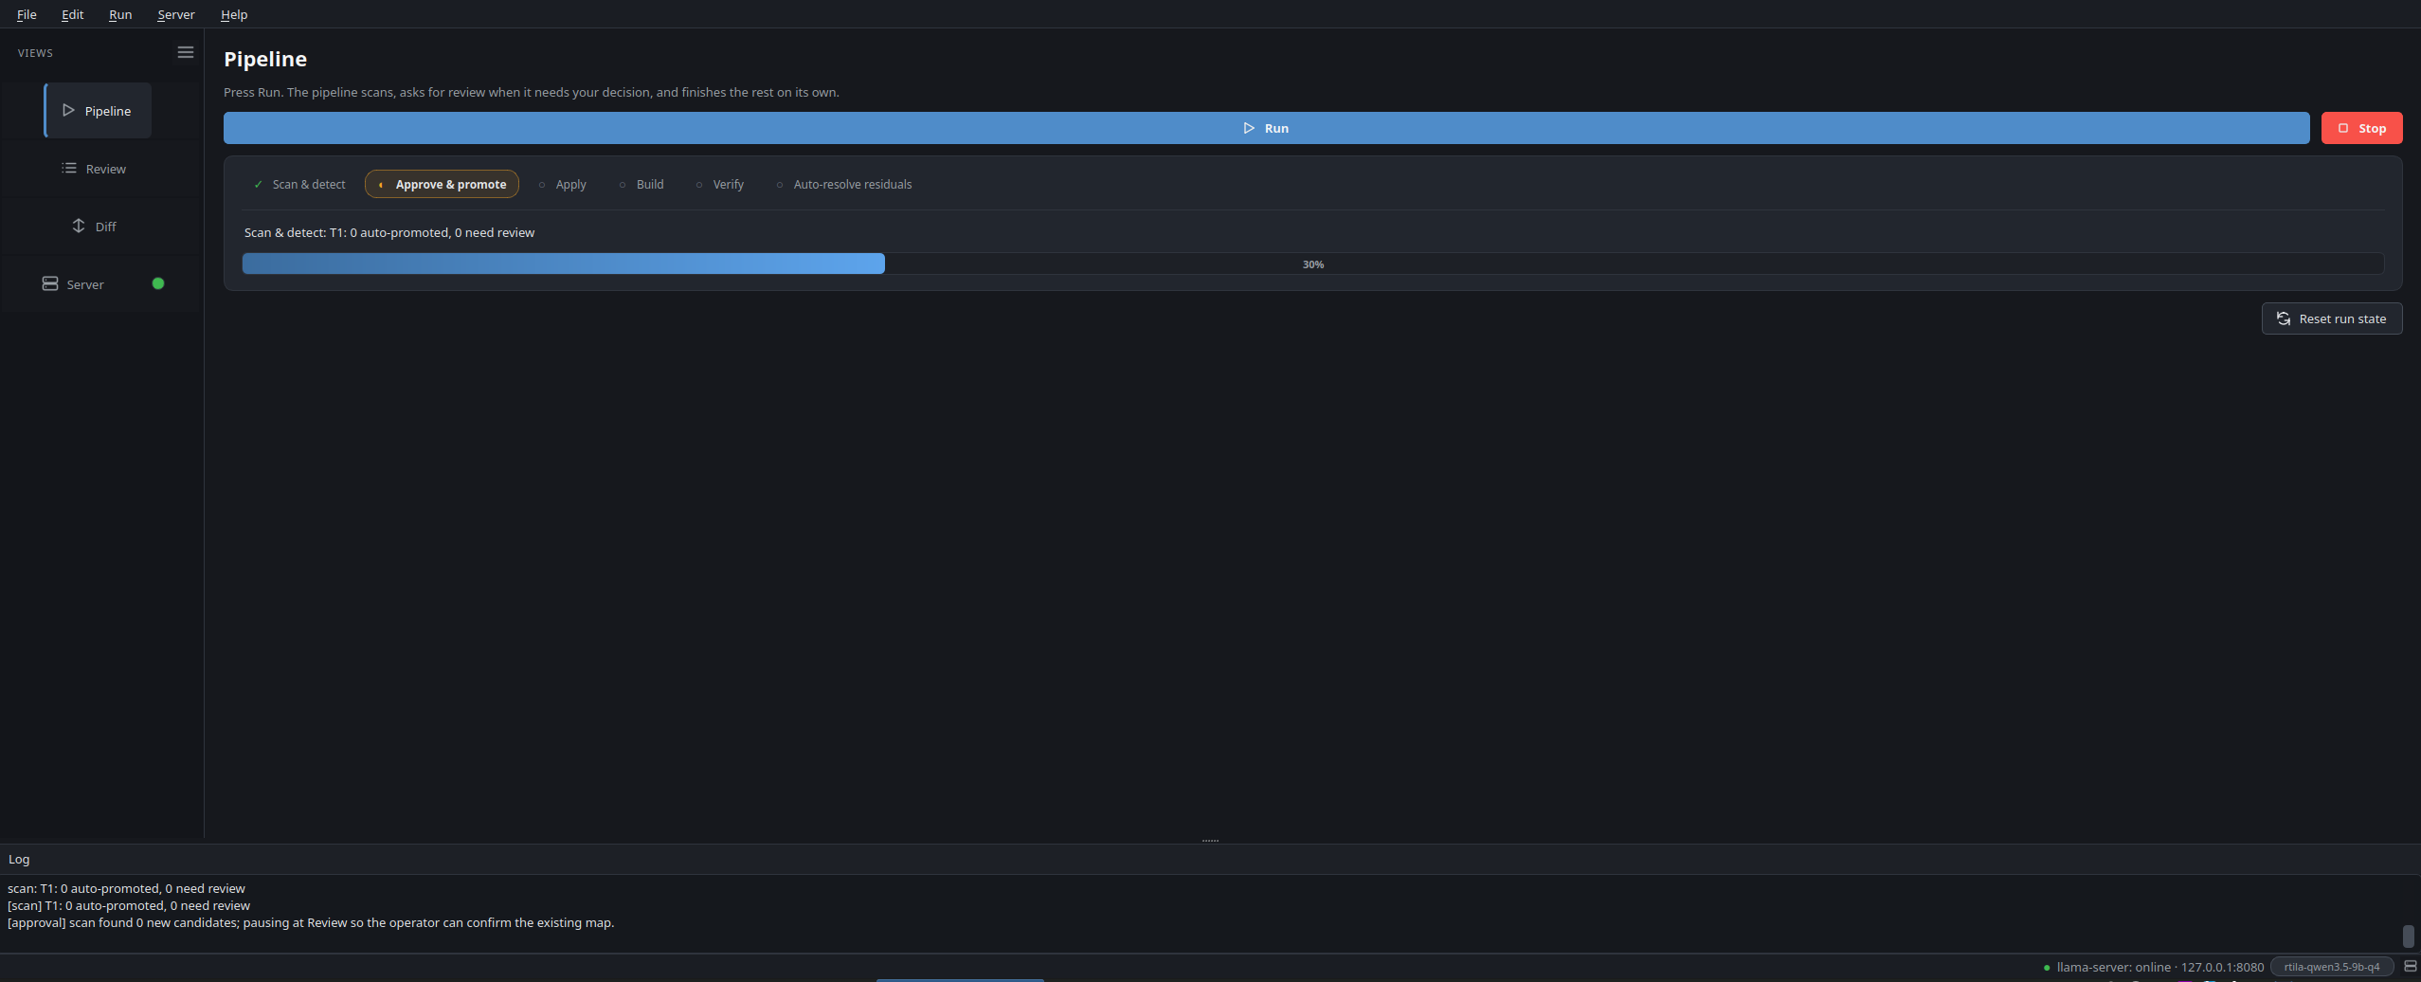The image size is (2421, 982).
Task: Click the llama-server online status text
Action: (2159, 967)
